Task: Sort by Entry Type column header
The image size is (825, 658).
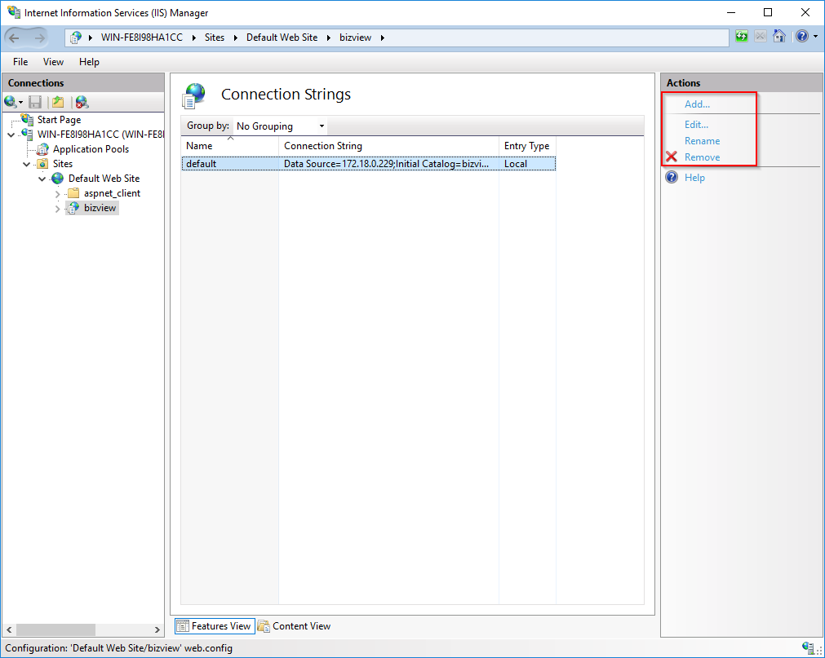Action: 527,146
